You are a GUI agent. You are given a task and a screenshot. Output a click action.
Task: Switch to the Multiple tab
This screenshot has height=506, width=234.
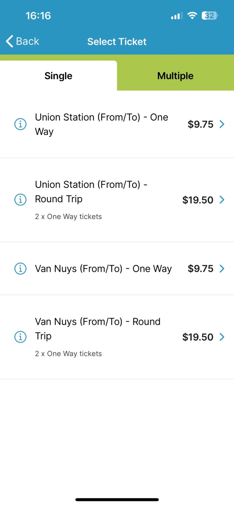[x=176, y=76]
